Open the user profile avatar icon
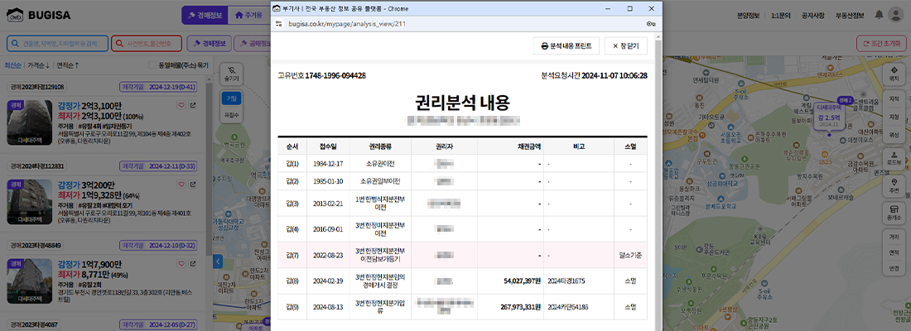 pos(895,15)
